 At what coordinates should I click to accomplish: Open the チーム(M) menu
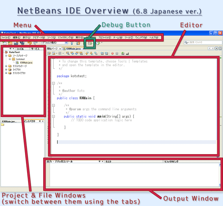(118, 37)
